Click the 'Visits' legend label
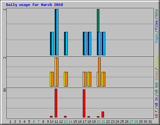This screenshot has width=160, height=125. click(157, 62)
